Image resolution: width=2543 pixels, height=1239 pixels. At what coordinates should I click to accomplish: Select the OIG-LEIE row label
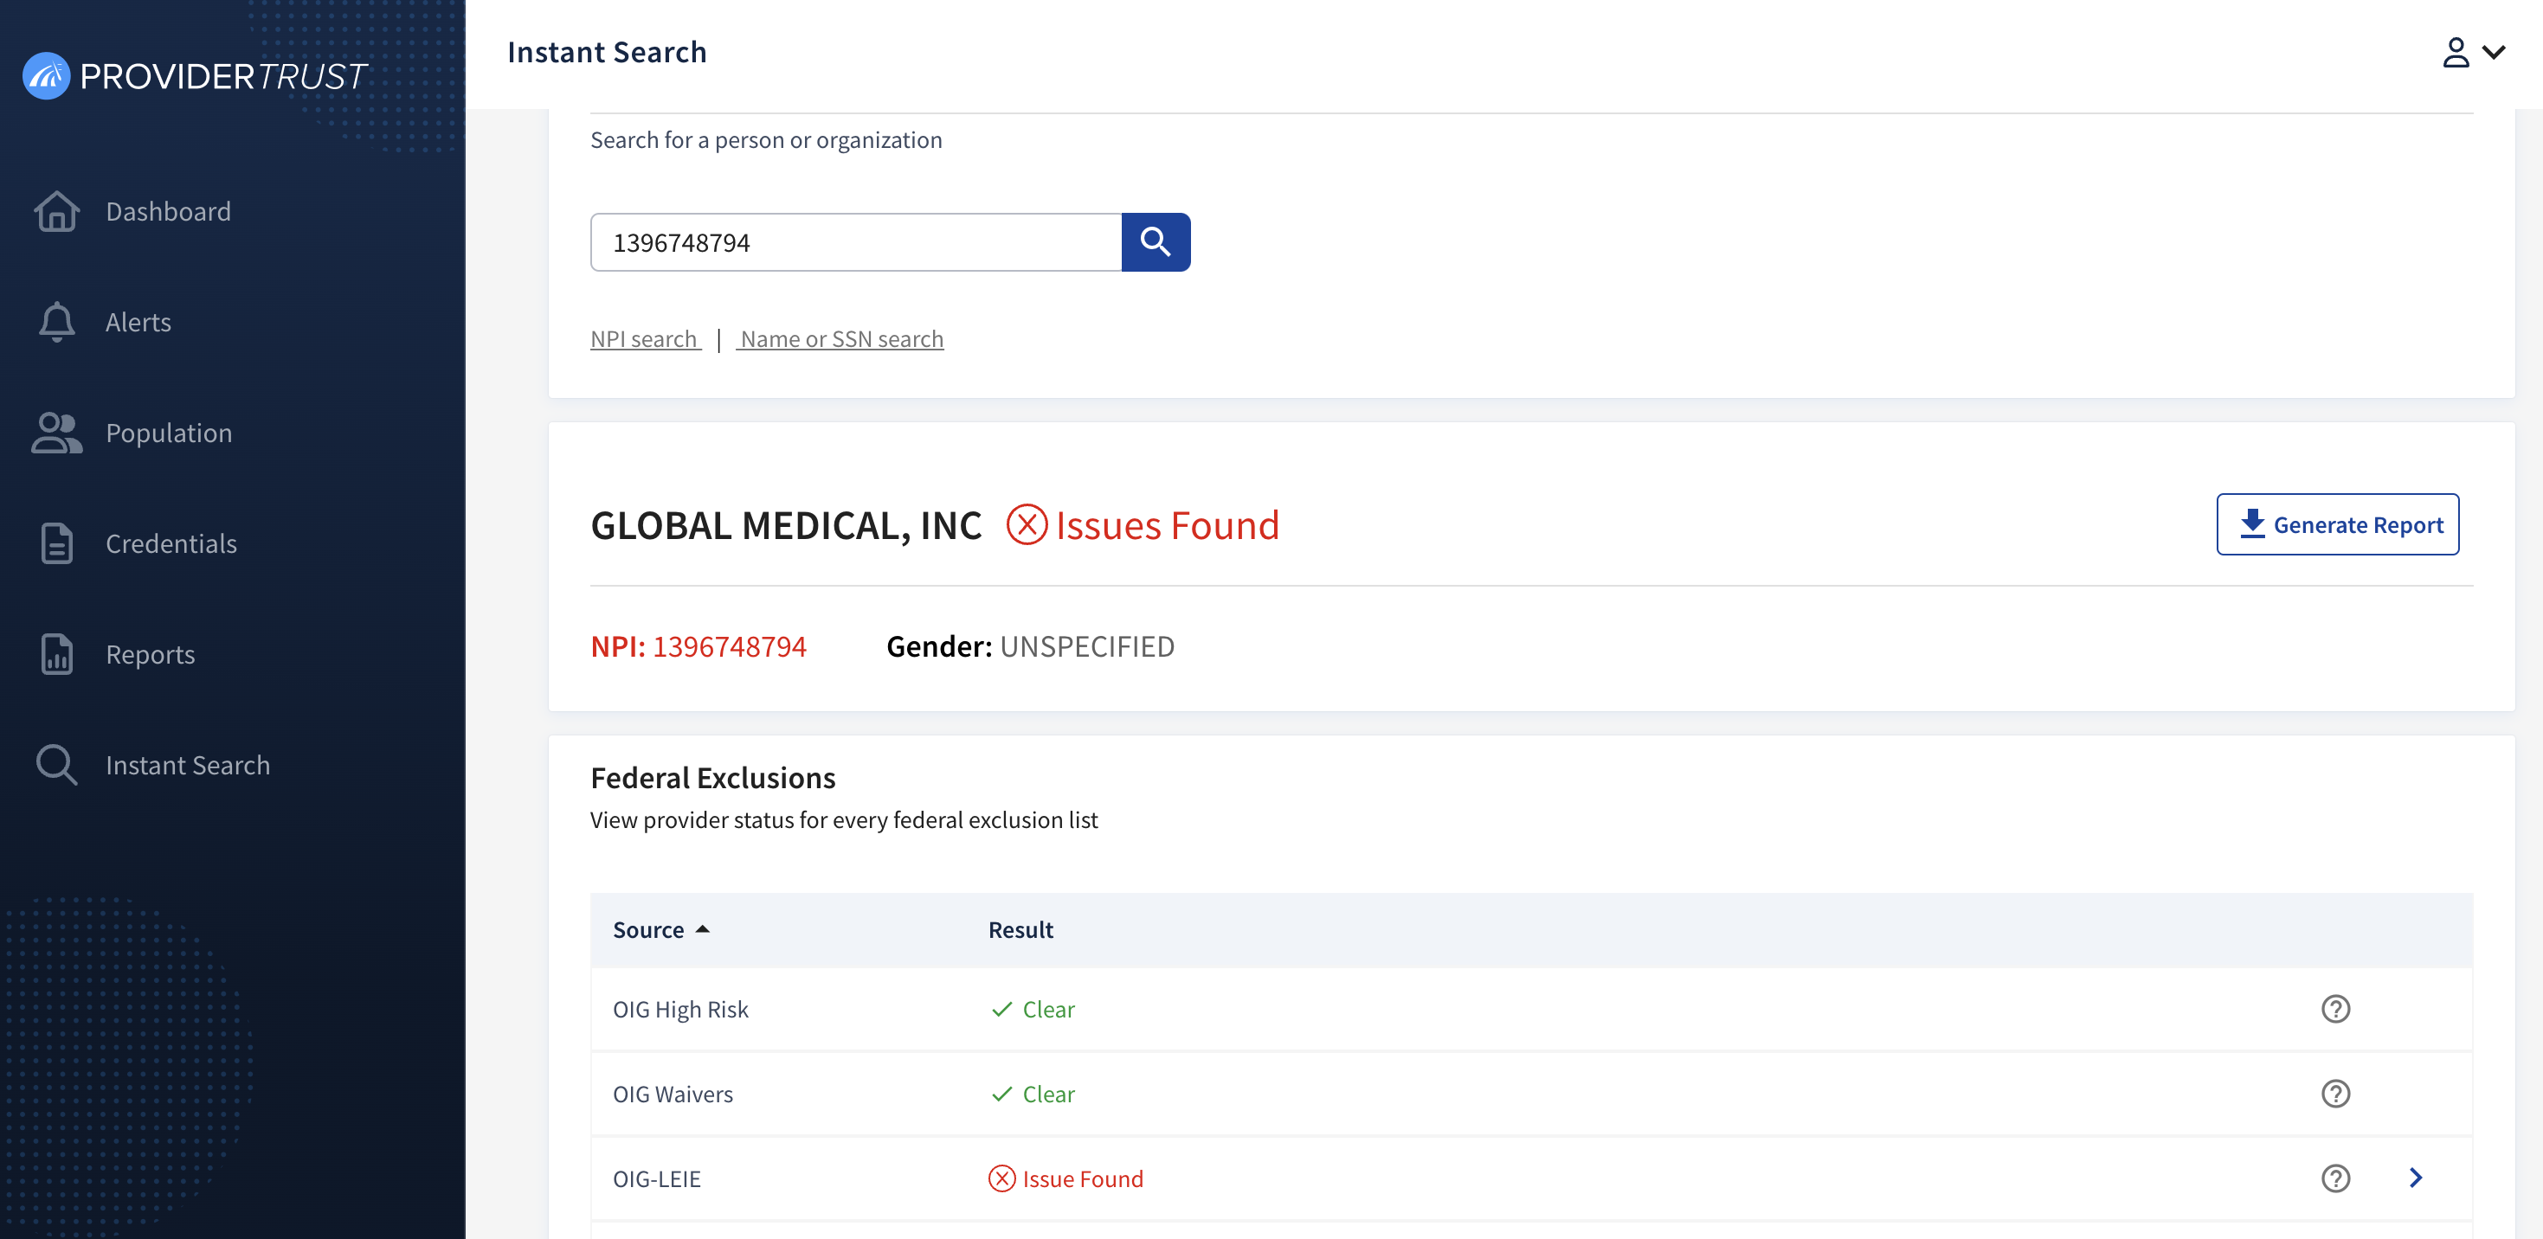point(656,1178)
